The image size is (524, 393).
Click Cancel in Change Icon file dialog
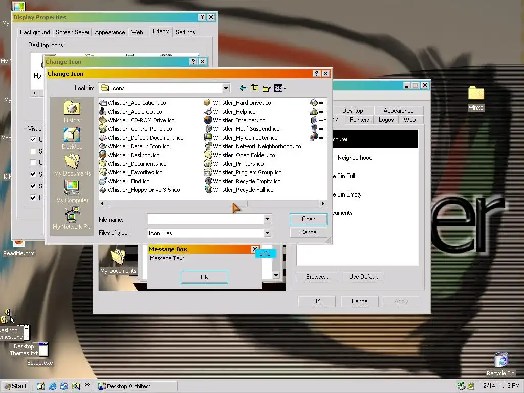click(309, 232)
